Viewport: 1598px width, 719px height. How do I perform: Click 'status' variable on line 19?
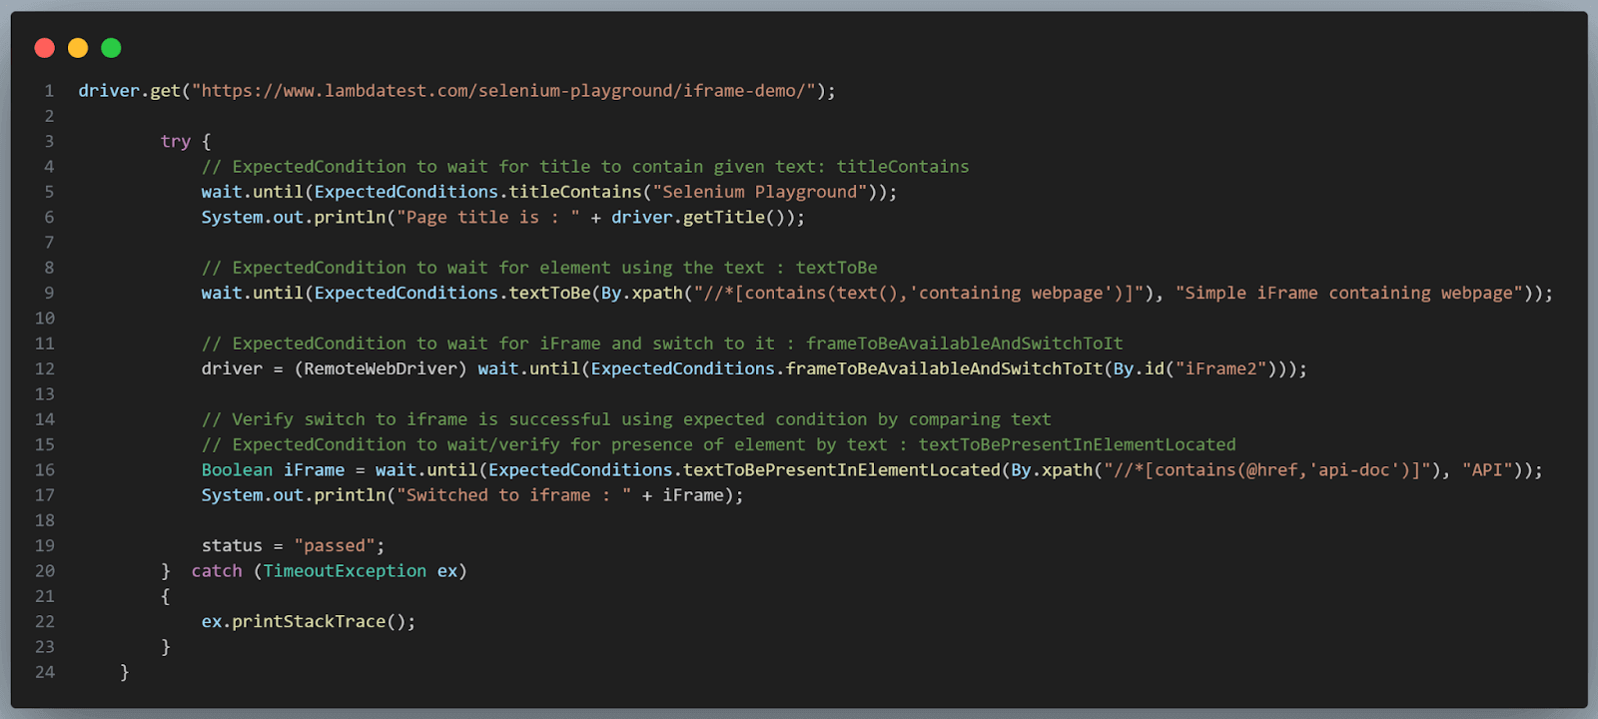pos(232,546)
